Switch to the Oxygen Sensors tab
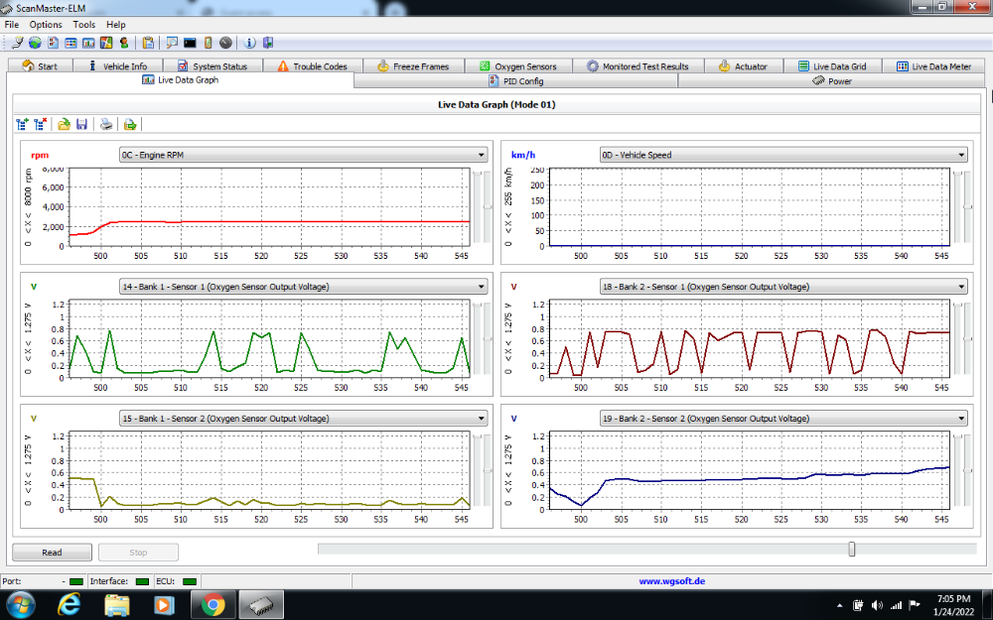 [518, 66]
